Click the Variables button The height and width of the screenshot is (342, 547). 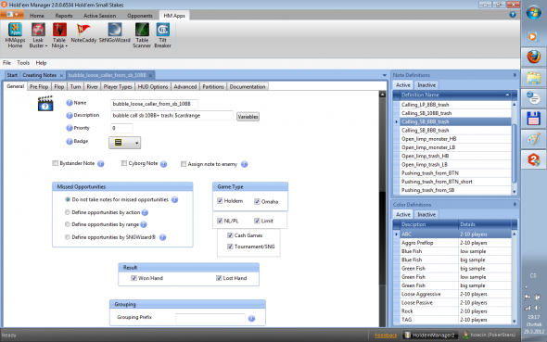[248, 117]
